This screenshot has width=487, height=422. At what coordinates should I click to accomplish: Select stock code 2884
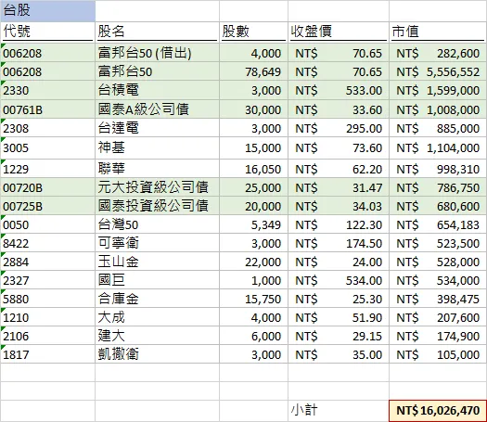tap(48, 262)
